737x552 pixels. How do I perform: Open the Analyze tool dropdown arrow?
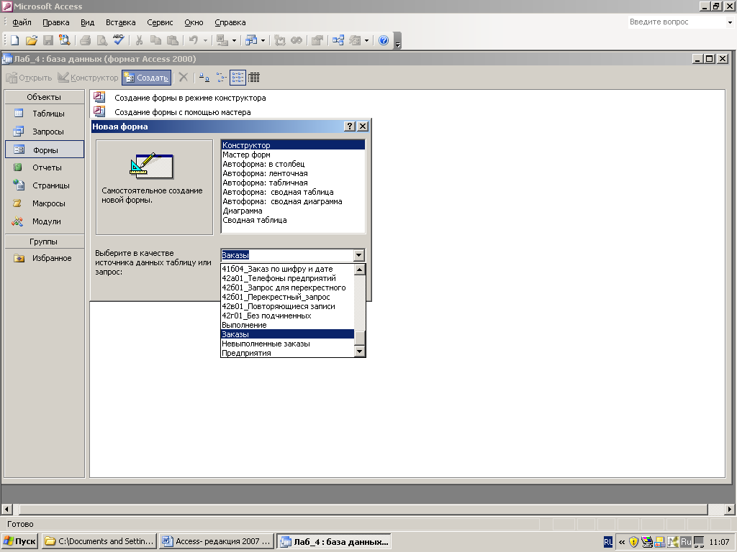pyautogui.click(x=263, y=40)
